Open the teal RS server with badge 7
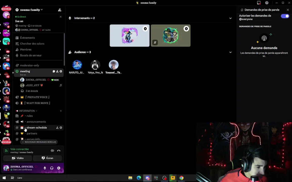292x182 pixels. click(x=6, y=41)
